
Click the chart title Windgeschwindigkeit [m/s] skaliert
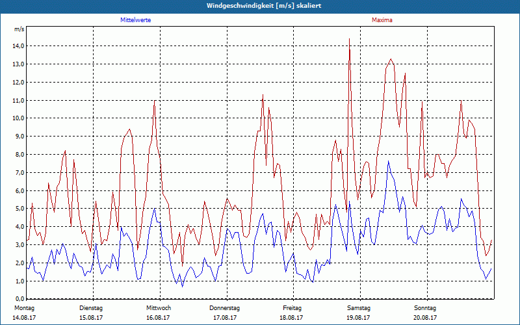click(x=264, y=6)
